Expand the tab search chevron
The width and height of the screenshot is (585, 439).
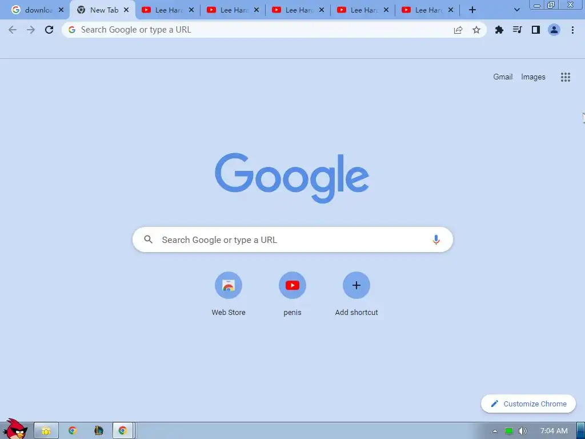pos(516,10)
